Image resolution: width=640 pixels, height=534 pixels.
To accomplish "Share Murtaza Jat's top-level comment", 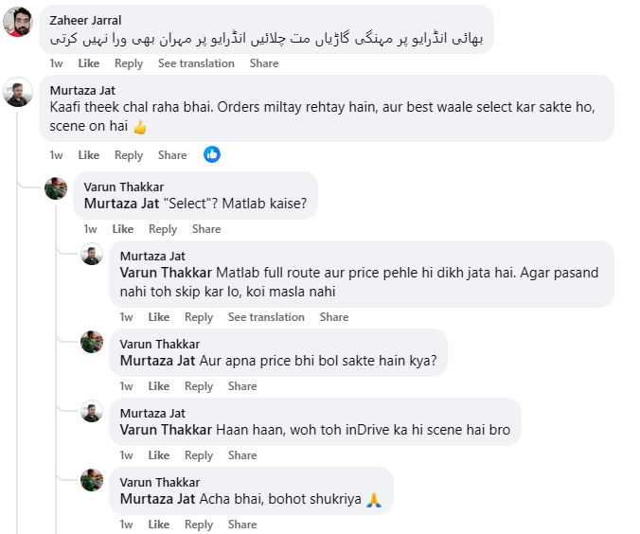I will [172, 155].
